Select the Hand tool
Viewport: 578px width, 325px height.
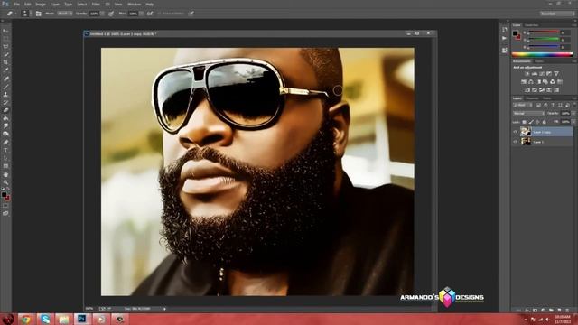click(5, 174)
